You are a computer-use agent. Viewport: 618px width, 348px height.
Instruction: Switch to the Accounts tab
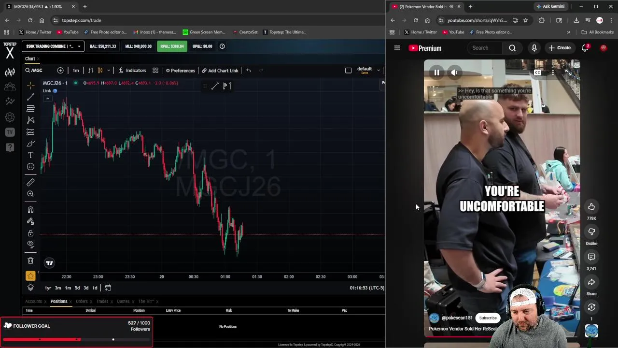[33, 302]
